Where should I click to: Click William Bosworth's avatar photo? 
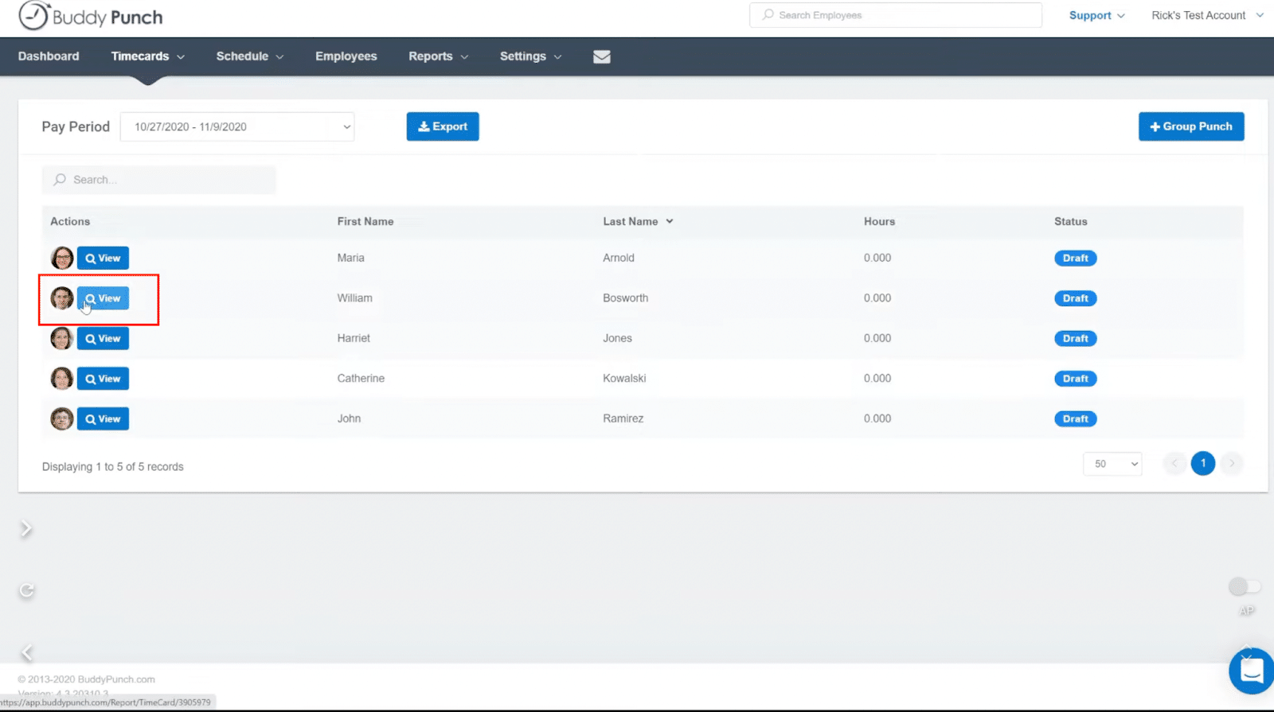coord(62,298)
